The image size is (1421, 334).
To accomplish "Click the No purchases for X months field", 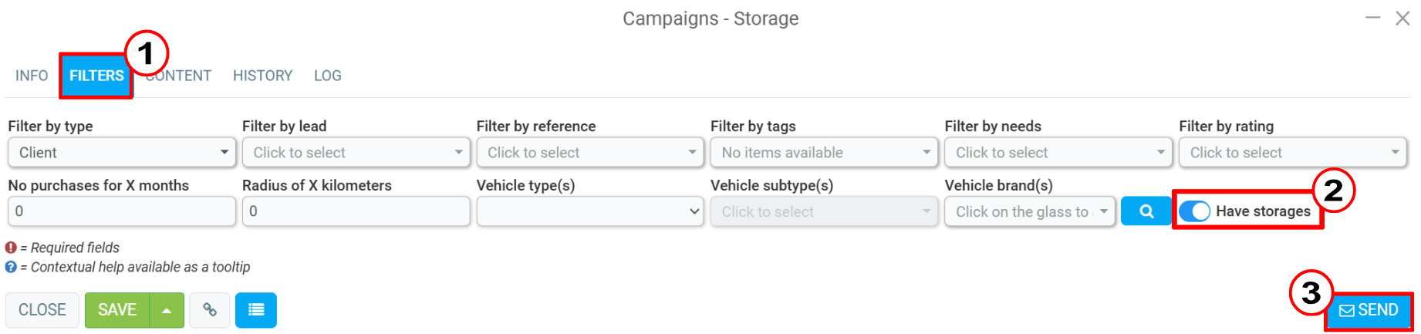I will click(x=121, y=211).
